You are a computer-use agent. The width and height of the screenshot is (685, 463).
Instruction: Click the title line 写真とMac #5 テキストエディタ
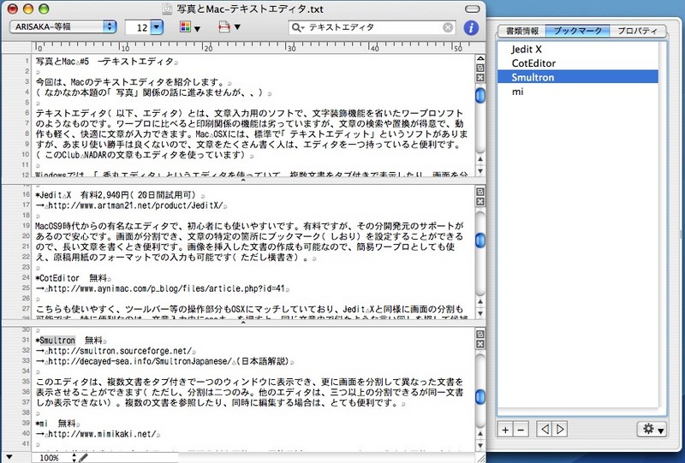pyautogui.click(x=104, y=62)
